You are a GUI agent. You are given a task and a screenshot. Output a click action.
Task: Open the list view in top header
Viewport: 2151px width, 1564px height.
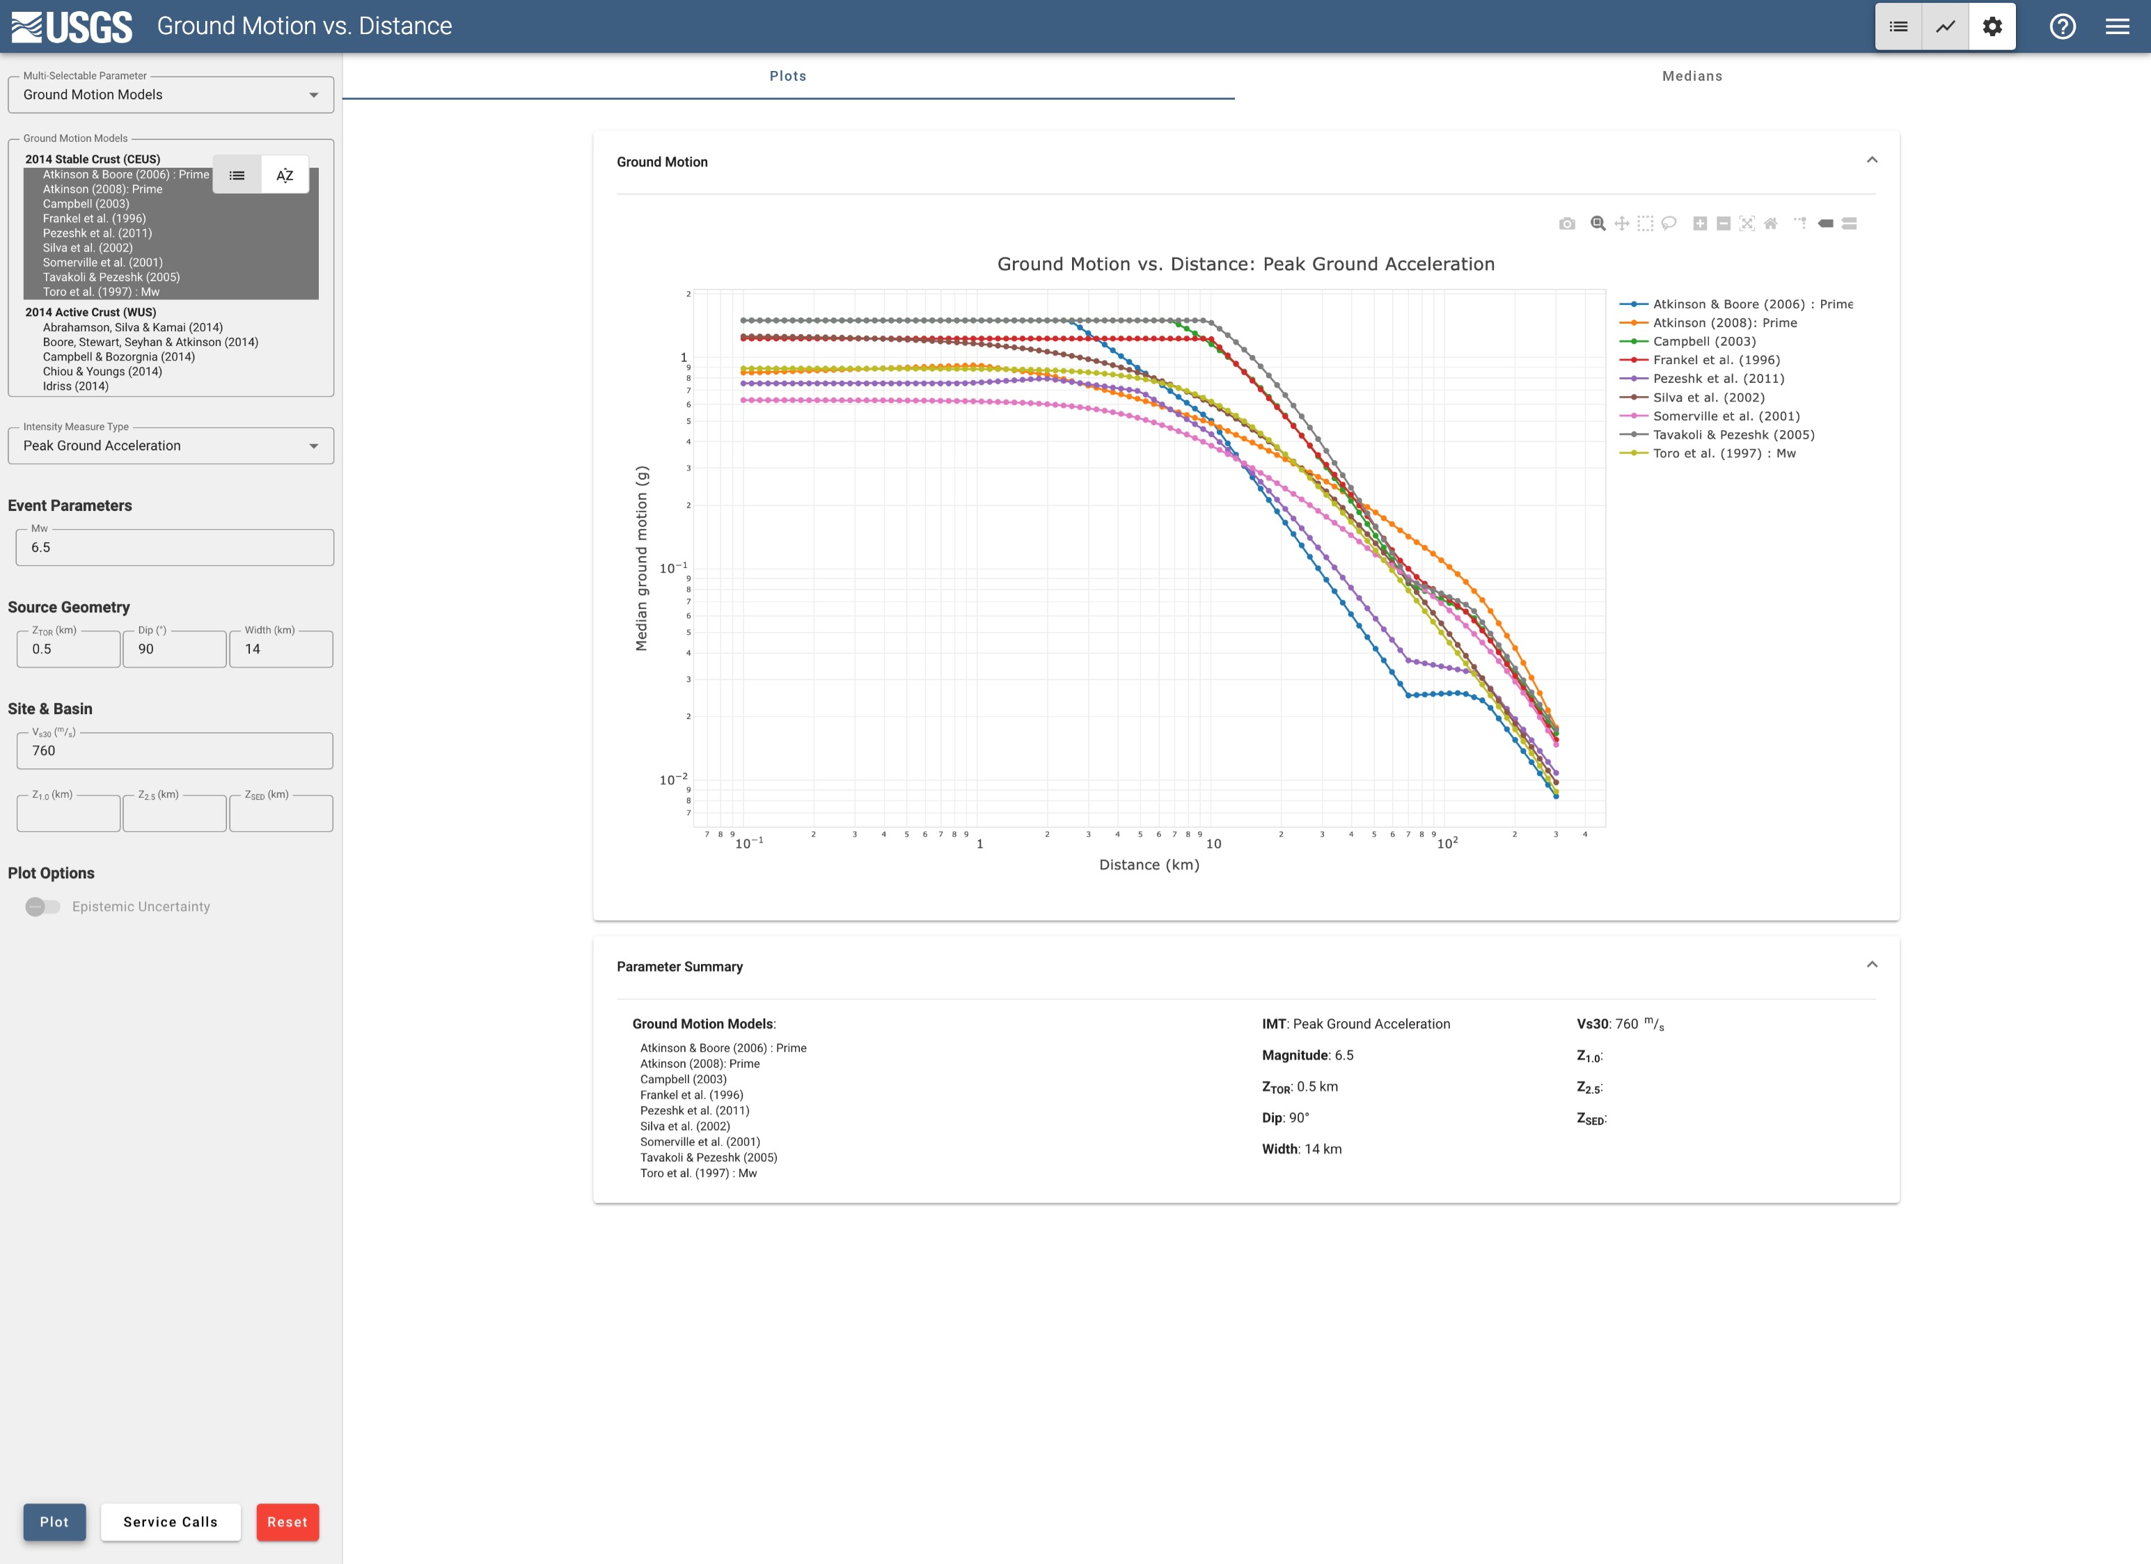(1899, 26)
